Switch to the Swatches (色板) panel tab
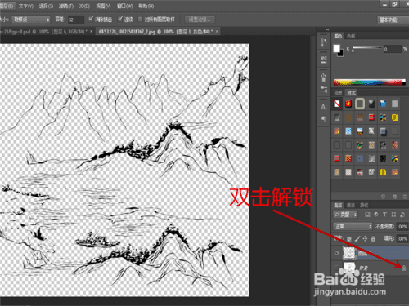This screenshot has width=409, height=306. pyautogui.click(x=351, y=36)
